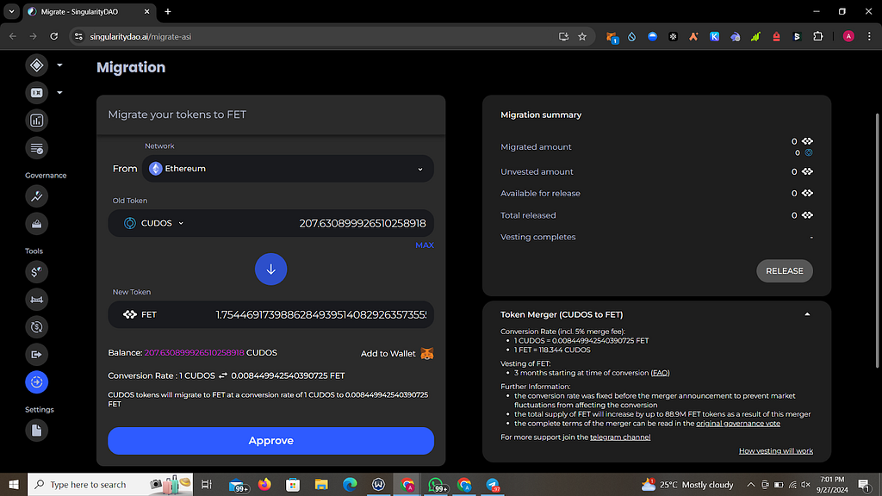Image resolution: width=882 pixels, height=496 pixels.
Task: Open the notification center icon
Action: tap(865, 484)
